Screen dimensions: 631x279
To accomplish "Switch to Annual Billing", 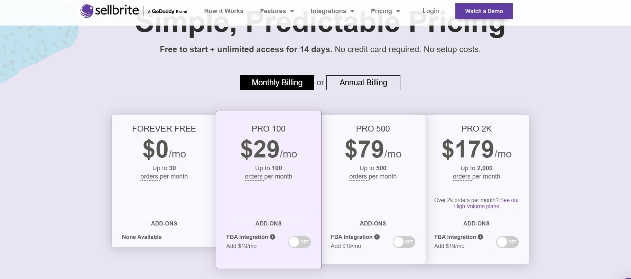I will pos(363,83).
